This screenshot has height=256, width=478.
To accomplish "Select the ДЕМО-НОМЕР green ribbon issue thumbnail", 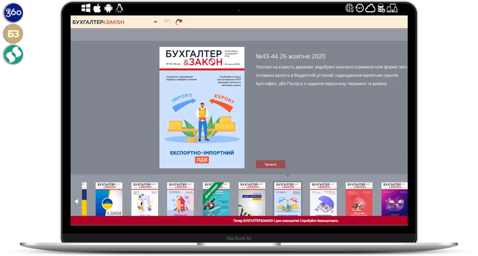I will click(x=216, y=199).
